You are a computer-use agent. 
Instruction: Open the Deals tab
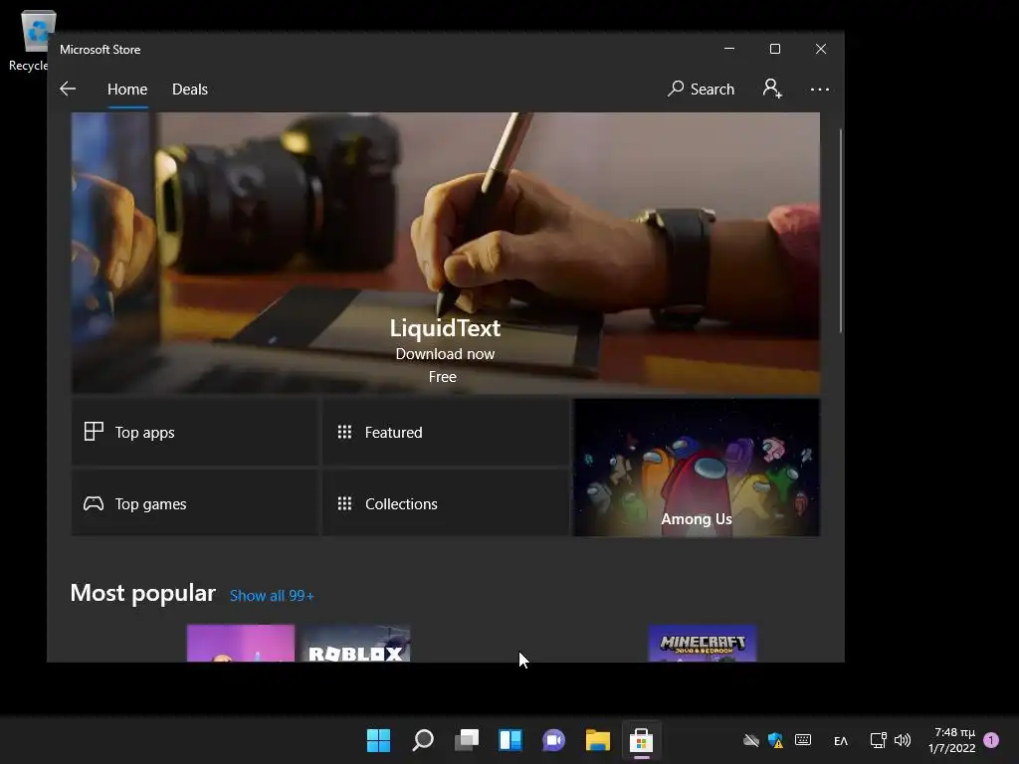tap(190, 89)
